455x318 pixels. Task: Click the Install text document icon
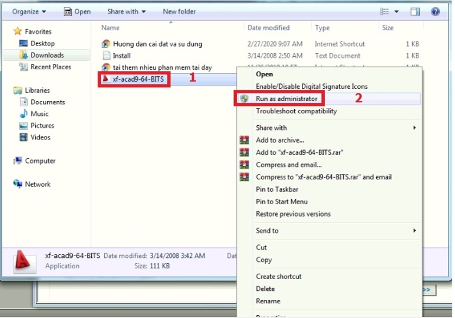pyautogui.click(x=105, y=56)
